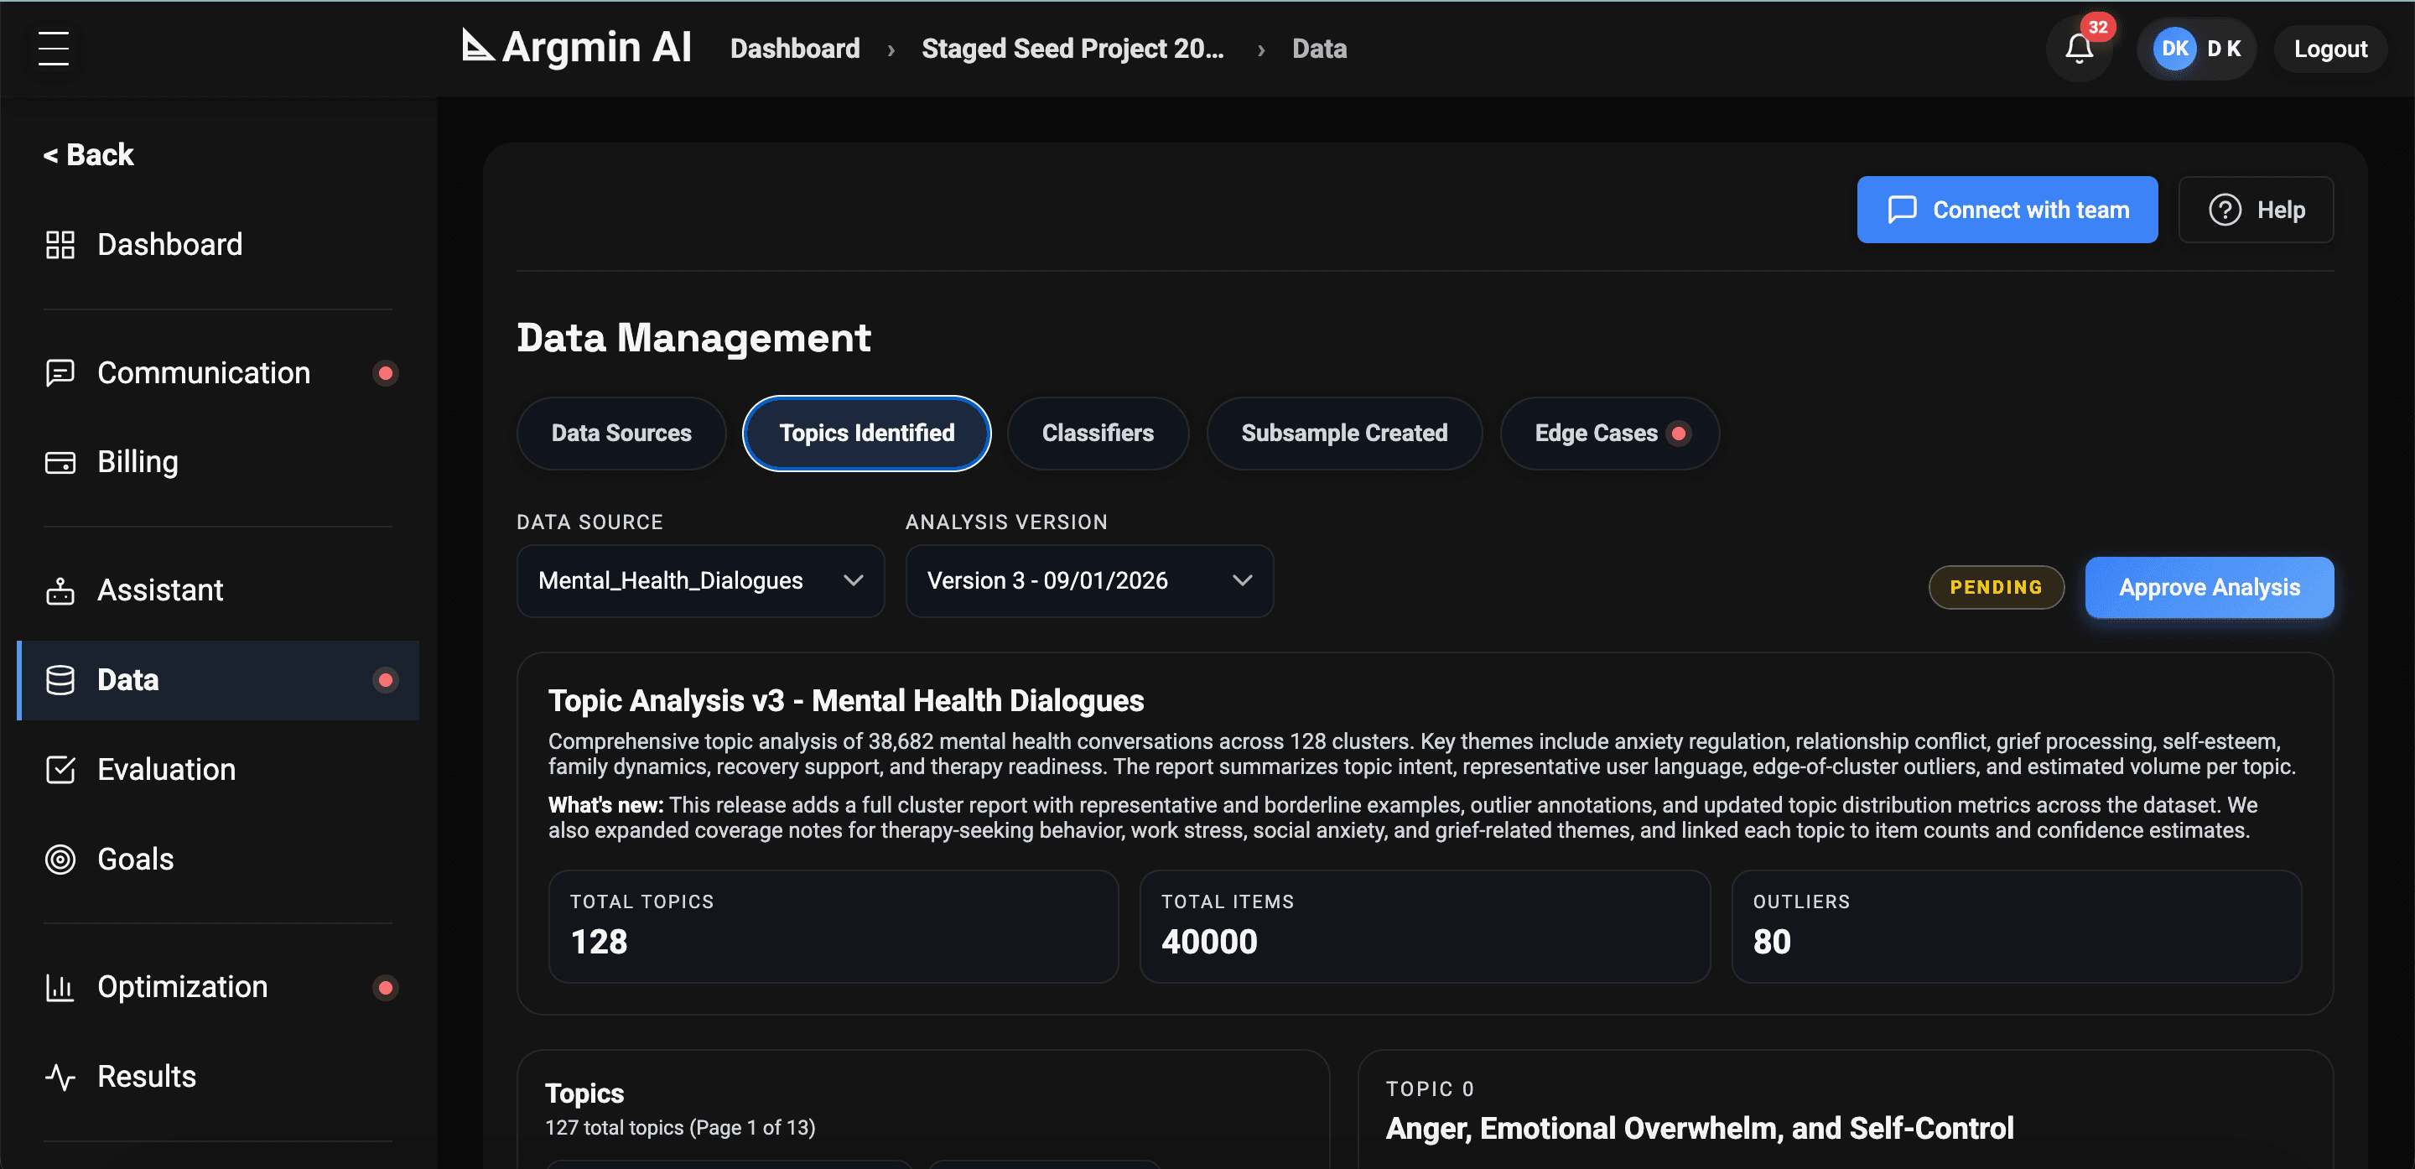Select the Data Sources tab
2415x1169 pixels.
(621, 433)
